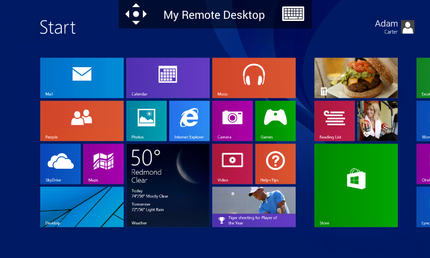Click the user avatar picture
Image resolution: width=430 pixels, height=258 pixels.
[x=408, y=27]
